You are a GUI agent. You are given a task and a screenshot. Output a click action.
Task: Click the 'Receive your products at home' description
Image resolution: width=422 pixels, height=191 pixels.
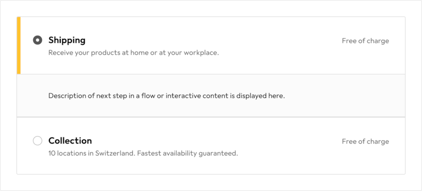133,53
